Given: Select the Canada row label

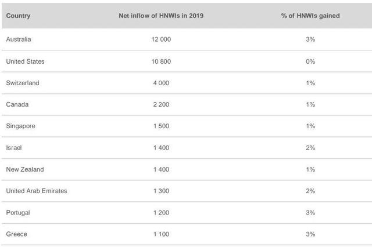Looking at the screenshot, I should (x=17, y=104).
